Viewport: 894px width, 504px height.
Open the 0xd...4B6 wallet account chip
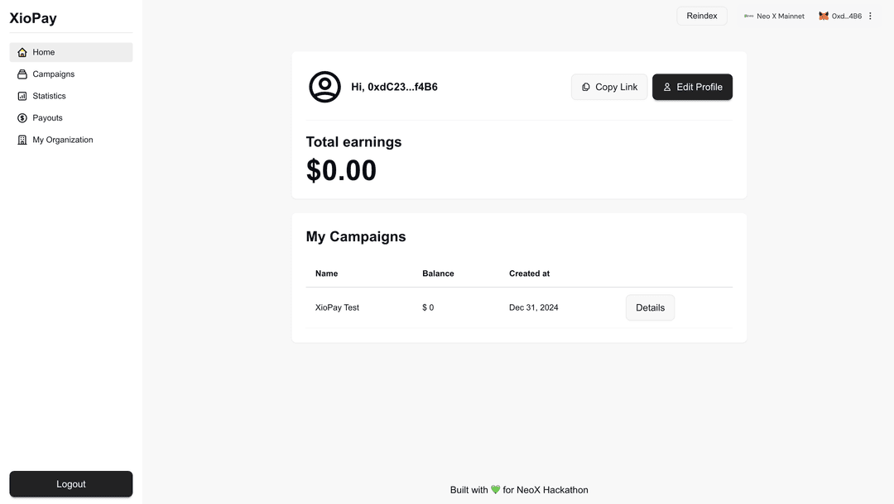(840, 16)
